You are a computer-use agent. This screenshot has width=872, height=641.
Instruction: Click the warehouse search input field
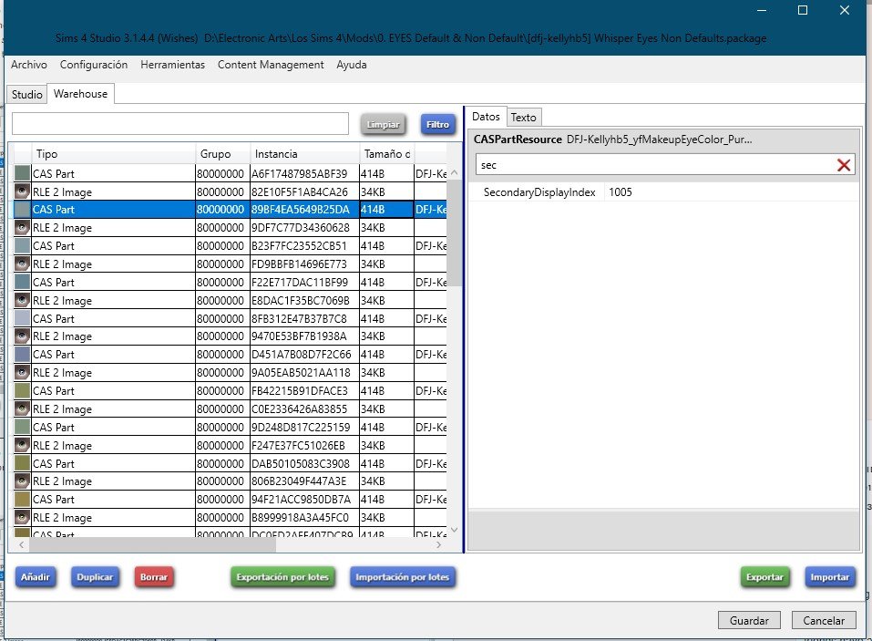(180, 124)
